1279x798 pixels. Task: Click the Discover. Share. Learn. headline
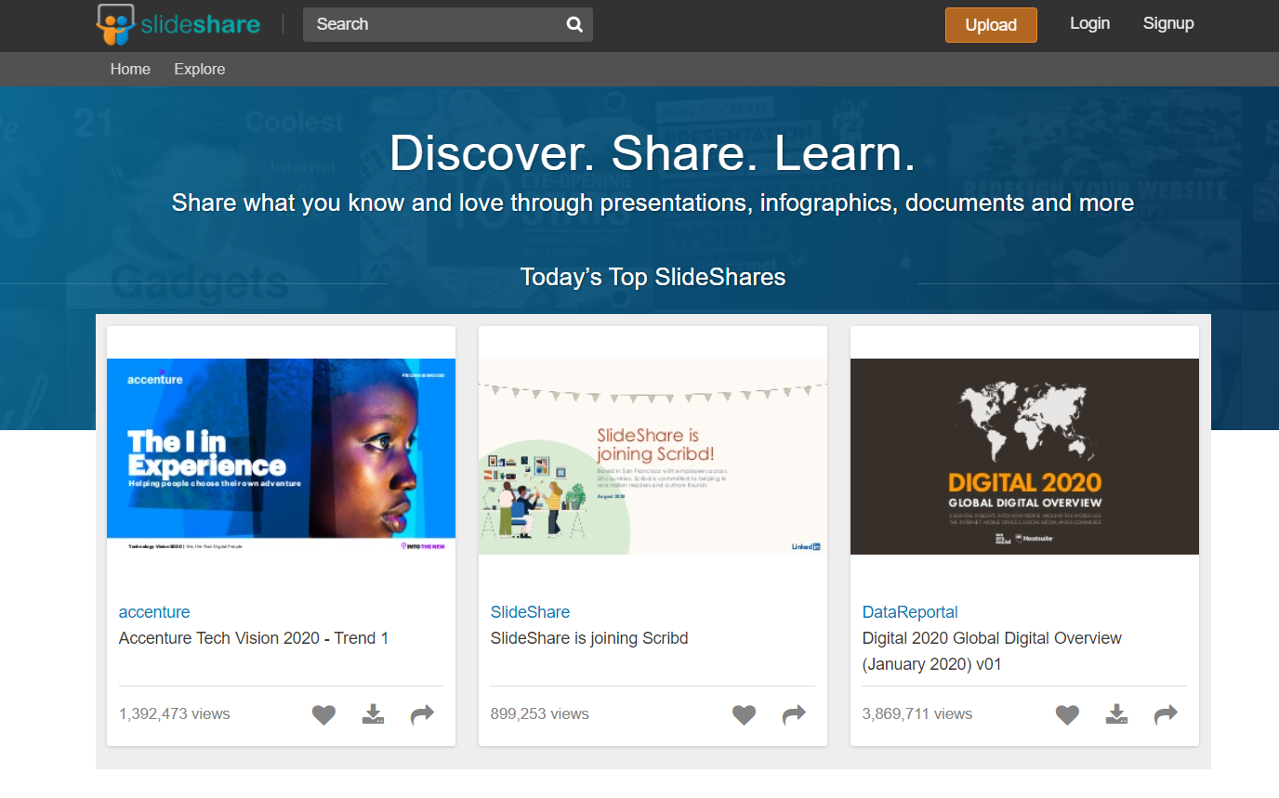653,153
